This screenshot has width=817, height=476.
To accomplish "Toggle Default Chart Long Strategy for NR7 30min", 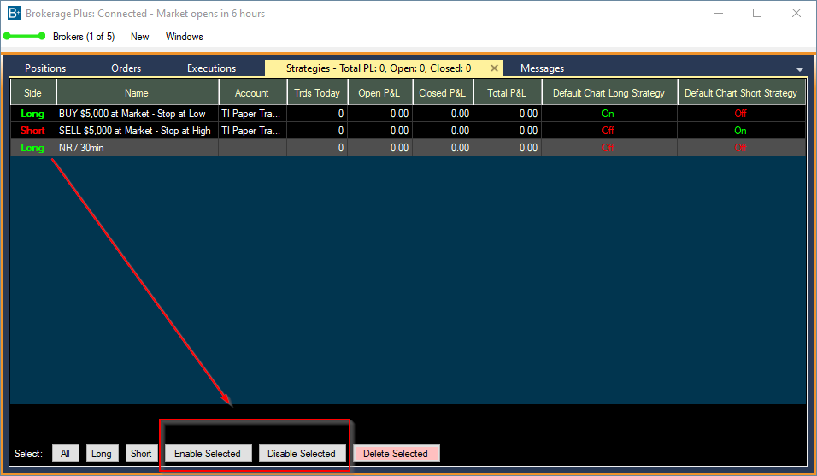I will point(608,148).
